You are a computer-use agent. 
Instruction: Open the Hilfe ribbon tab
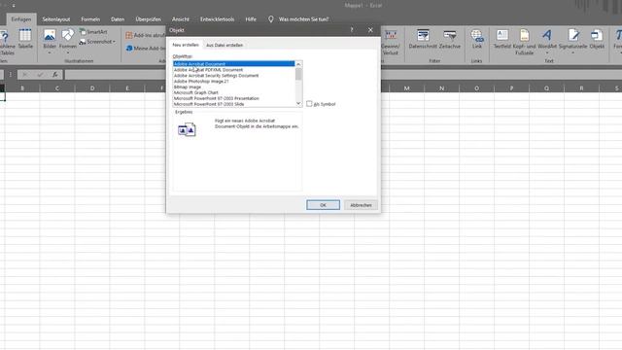[x=251, y=19]
